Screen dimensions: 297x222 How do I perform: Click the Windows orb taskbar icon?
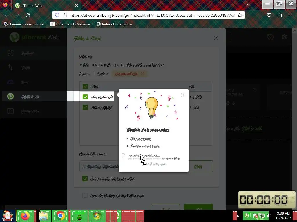pyautogui.click(x=97, y=216)
